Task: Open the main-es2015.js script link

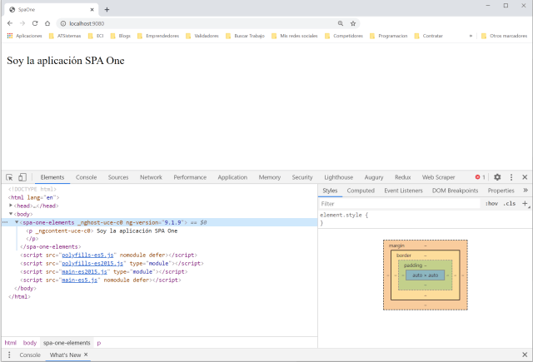Action: pyautogui.click(x=84, y=271)
